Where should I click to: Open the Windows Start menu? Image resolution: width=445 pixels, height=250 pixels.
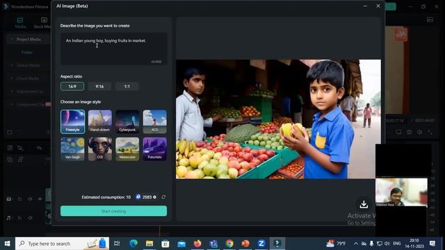click(8, 244)
